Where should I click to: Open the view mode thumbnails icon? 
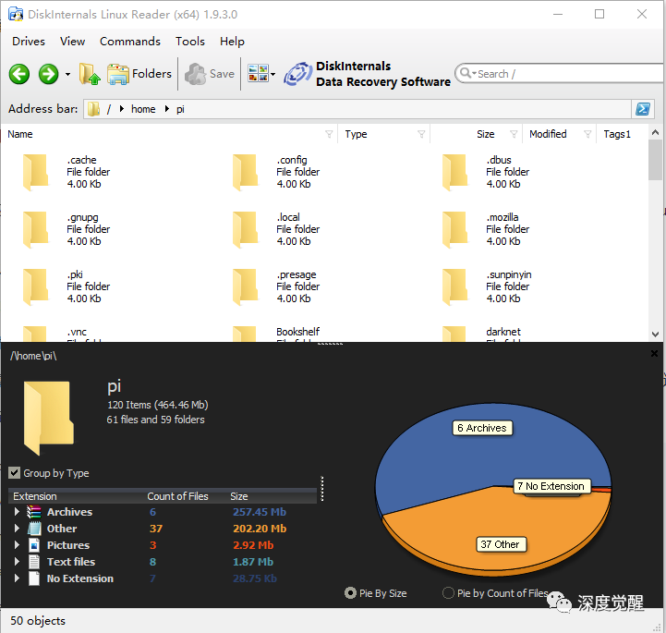(258, 74)
